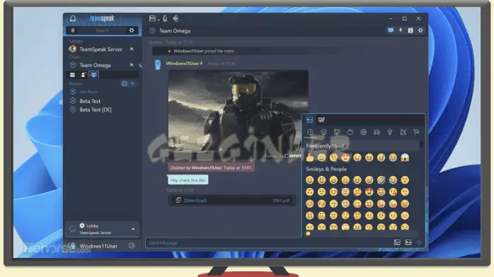
Task: Select the objects lightbulb emoji category
Action: click(390, 132)
